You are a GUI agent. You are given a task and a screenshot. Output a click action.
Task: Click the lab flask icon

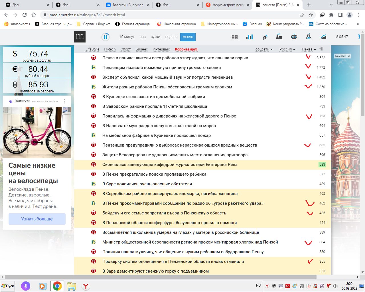pyautogui.click(x=309, y=37)
